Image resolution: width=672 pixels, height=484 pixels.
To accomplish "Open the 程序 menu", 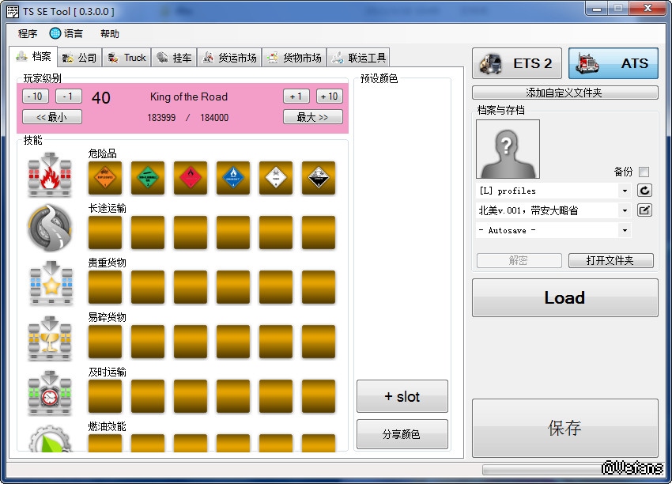I will tap(28, 33).
